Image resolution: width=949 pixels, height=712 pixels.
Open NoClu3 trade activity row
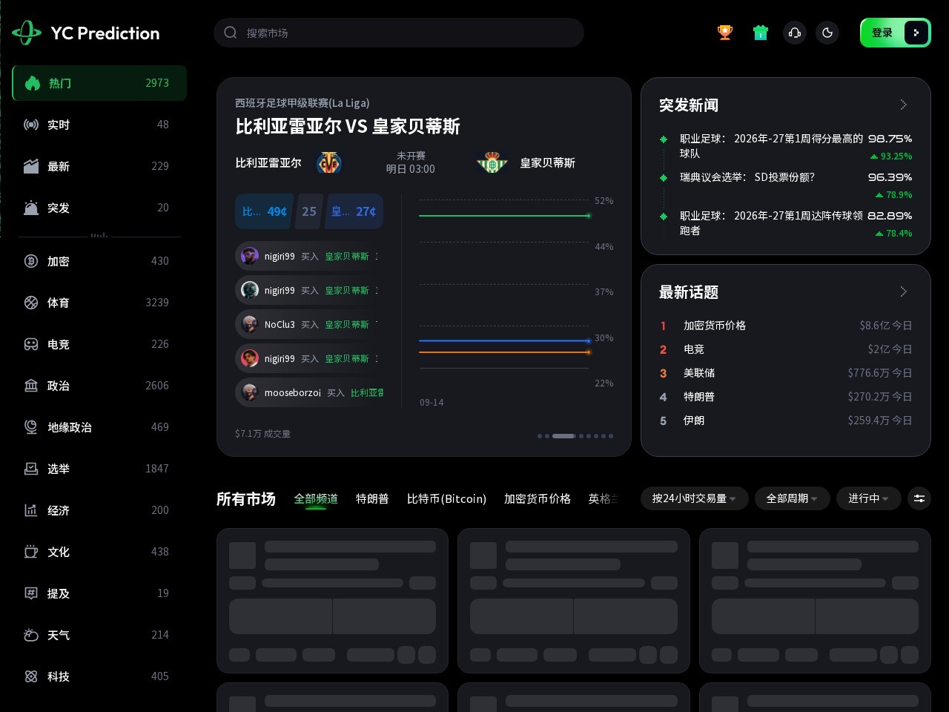309,324
